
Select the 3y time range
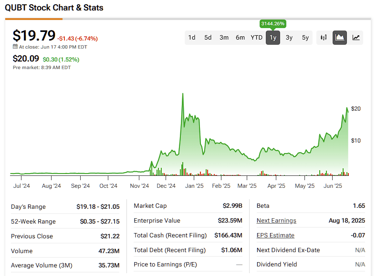(x=289, y=38)
